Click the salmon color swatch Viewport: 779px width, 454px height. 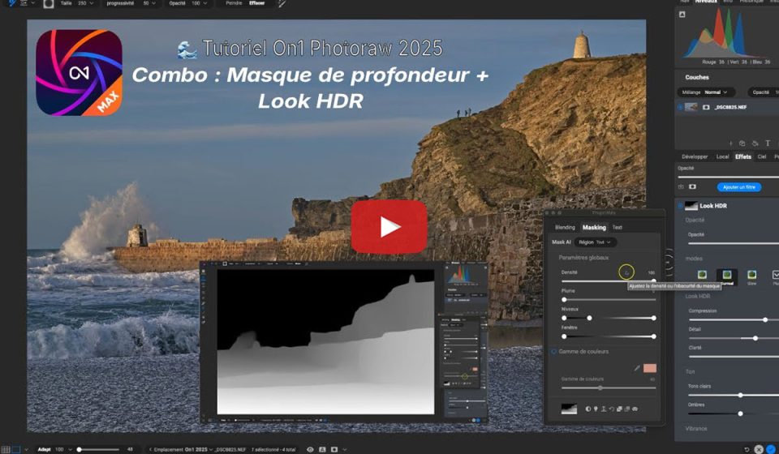(650, 368)
